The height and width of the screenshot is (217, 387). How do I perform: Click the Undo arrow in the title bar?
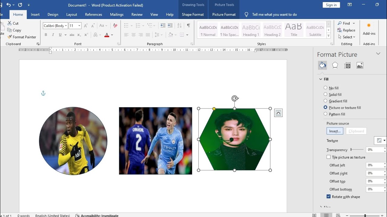[x=9, y=5]
